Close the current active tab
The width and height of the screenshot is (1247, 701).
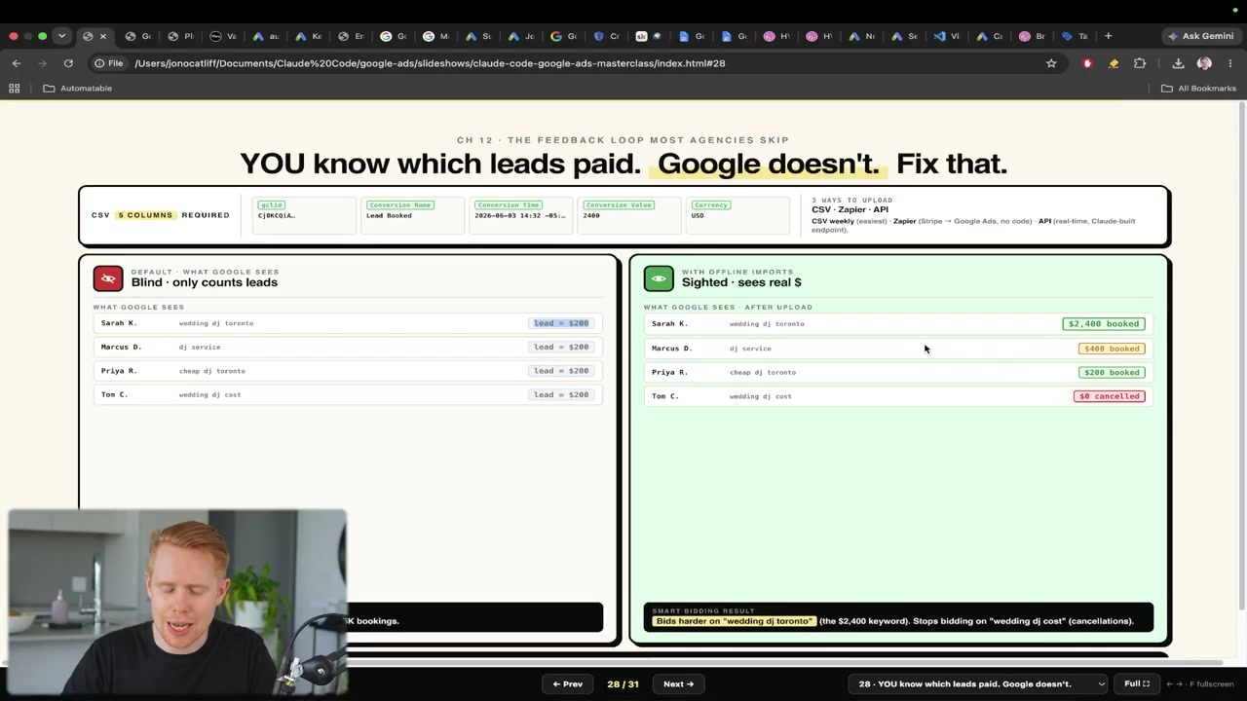[102, 36]
